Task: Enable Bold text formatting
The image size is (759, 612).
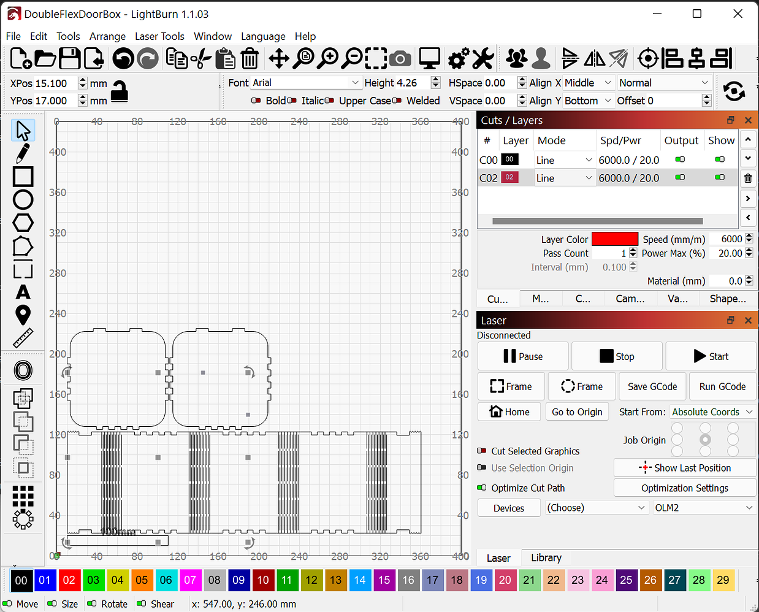Action: coord(256,101)
